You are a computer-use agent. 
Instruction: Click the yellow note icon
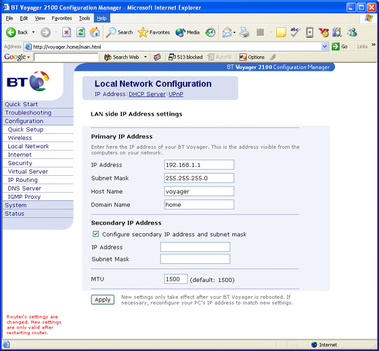click(x=281, y=32)
